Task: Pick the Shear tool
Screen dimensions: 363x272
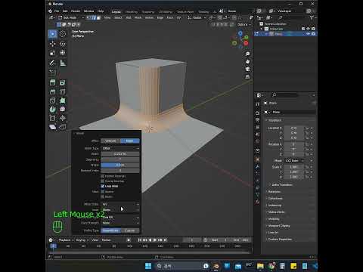Action: click(53, 127)
